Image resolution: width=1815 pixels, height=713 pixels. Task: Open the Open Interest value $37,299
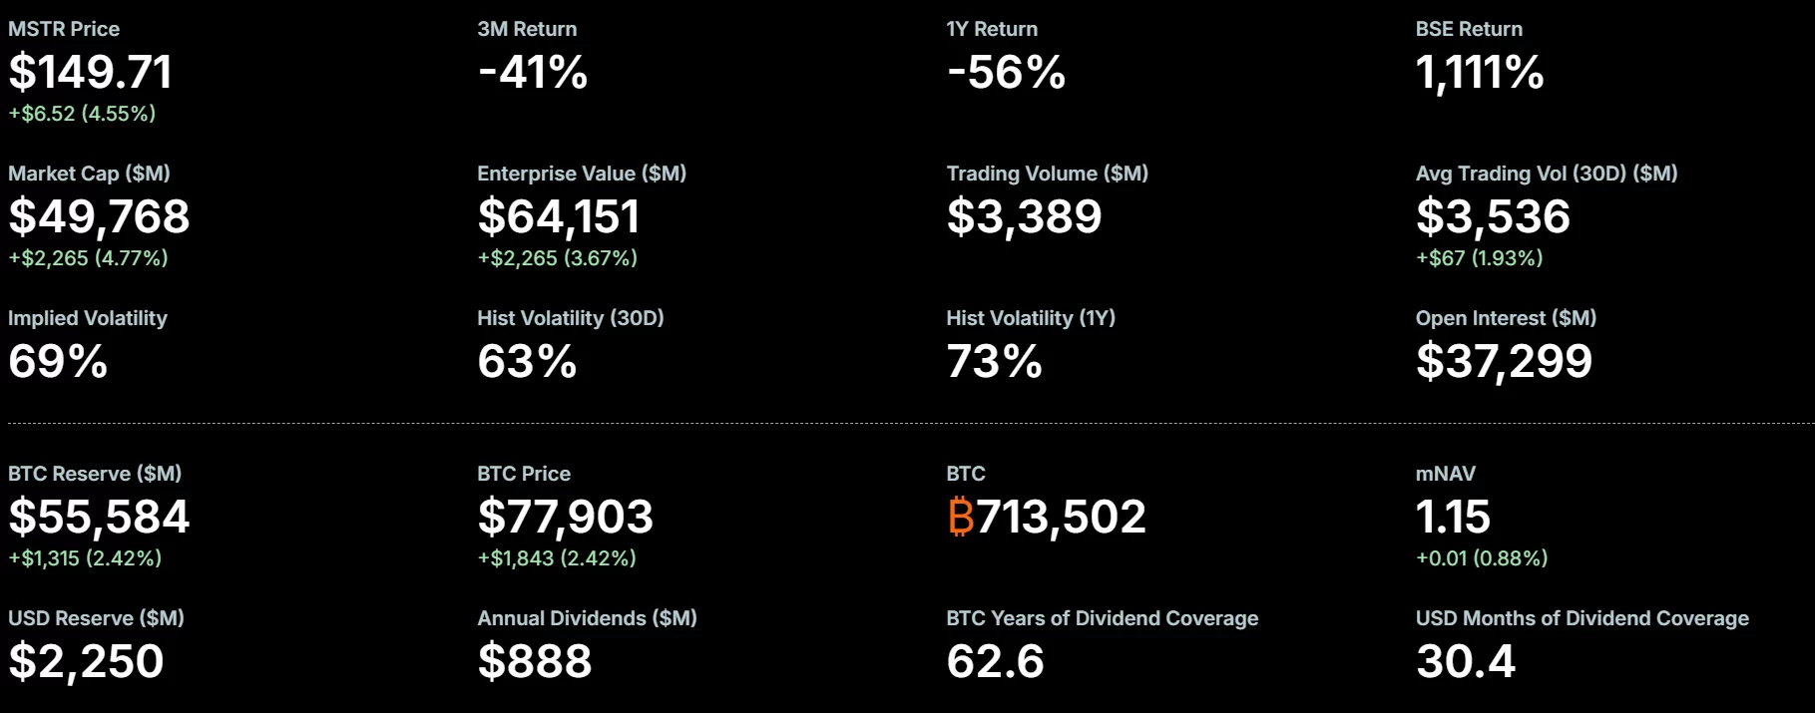click(1504, 361)
